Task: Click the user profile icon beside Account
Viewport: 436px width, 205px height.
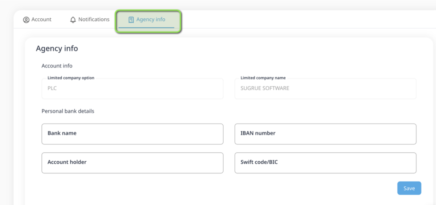Action: pyautogui.click(x=26, y=20)
